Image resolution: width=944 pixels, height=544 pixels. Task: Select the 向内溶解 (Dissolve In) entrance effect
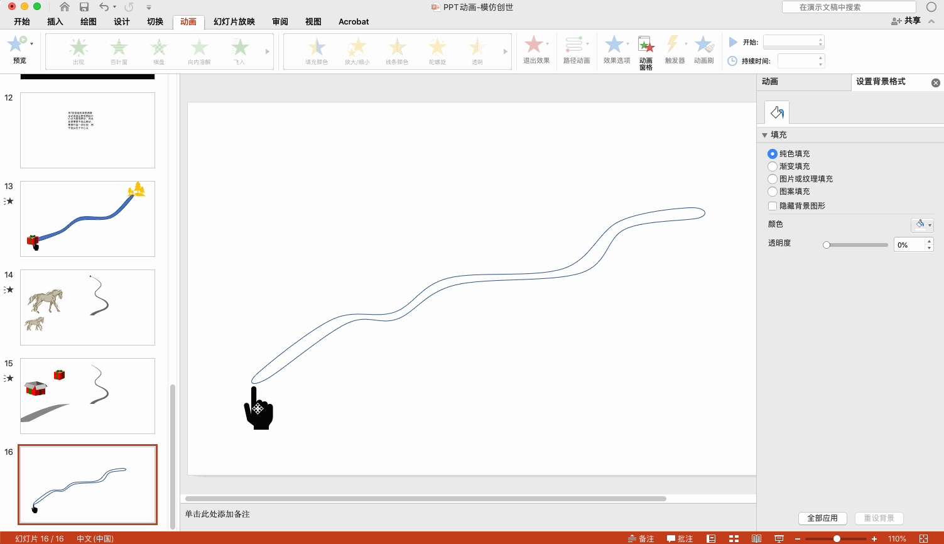point(199,52)
